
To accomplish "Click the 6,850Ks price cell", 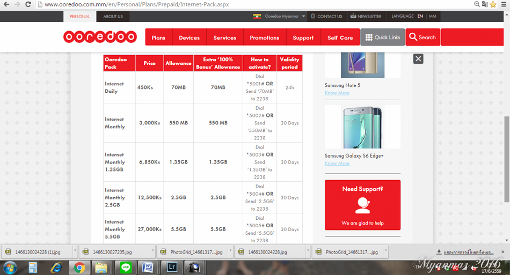I will [150, 162].
